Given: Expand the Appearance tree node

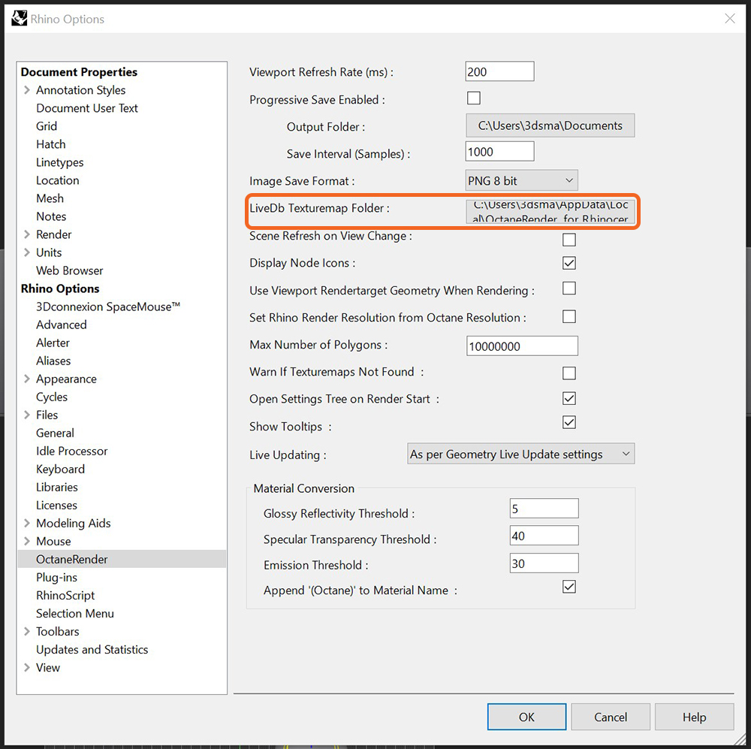Looking at the screenshot, I should point(27,379).
